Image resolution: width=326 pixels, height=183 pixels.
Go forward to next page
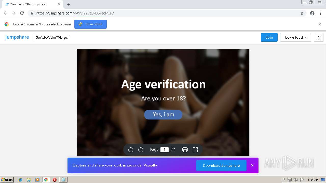tap(14, 13)
